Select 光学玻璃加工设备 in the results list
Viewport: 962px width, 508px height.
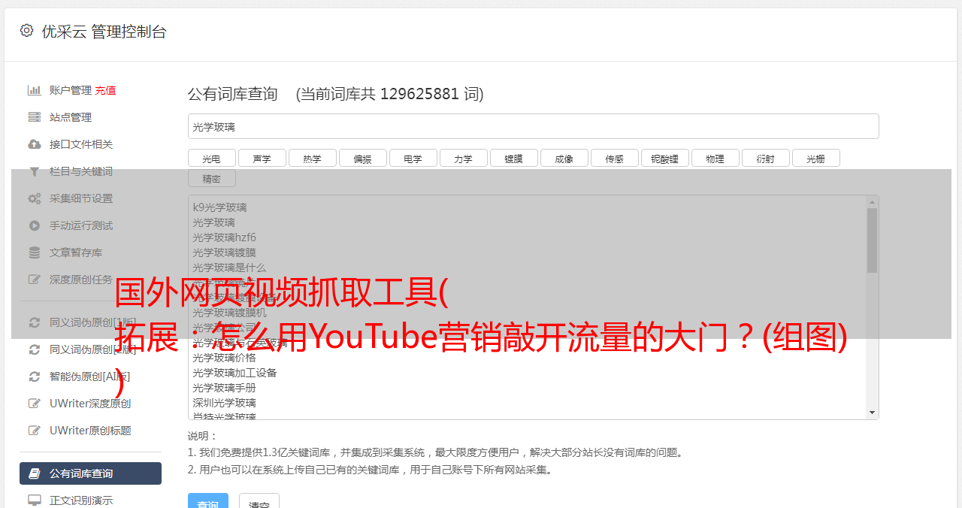point(234,373)
